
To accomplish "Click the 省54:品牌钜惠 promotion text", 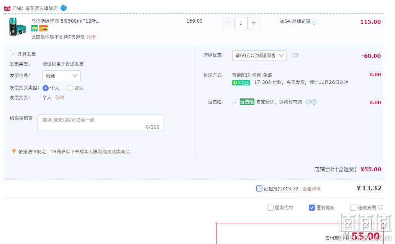I will 295,21.
